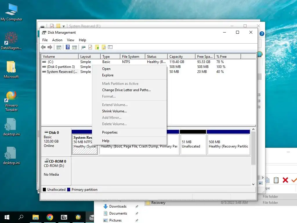Sort by the Status column header
Viewport: 297px width, 223px height.
(x=156, y=57)
